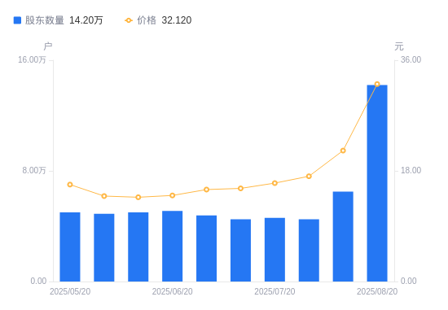Click the 8.00万 left axis label

[x=34, y=170]
